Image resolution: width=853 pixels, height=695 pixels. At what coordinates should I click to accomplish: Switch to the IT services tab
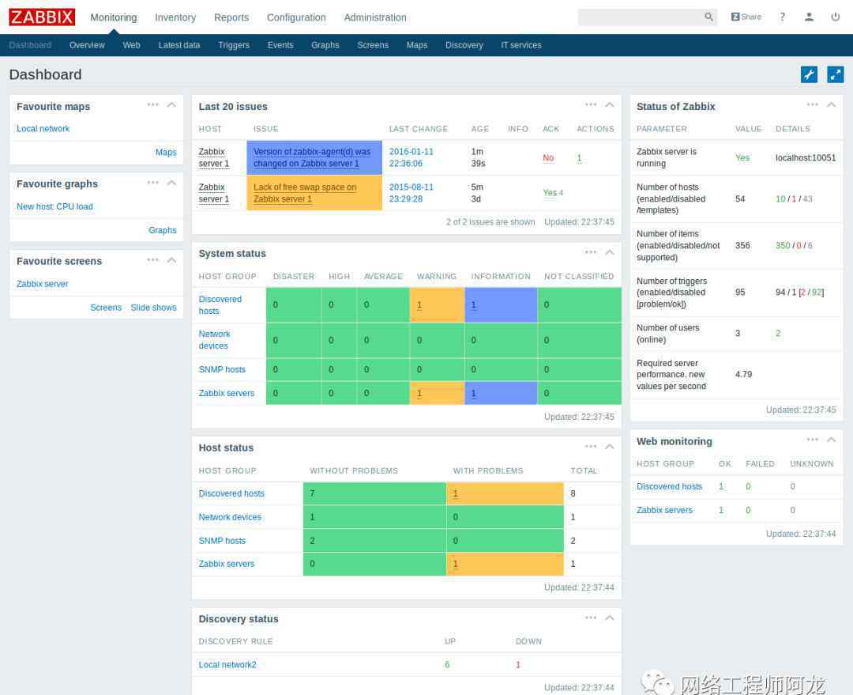tap(521, 45)
